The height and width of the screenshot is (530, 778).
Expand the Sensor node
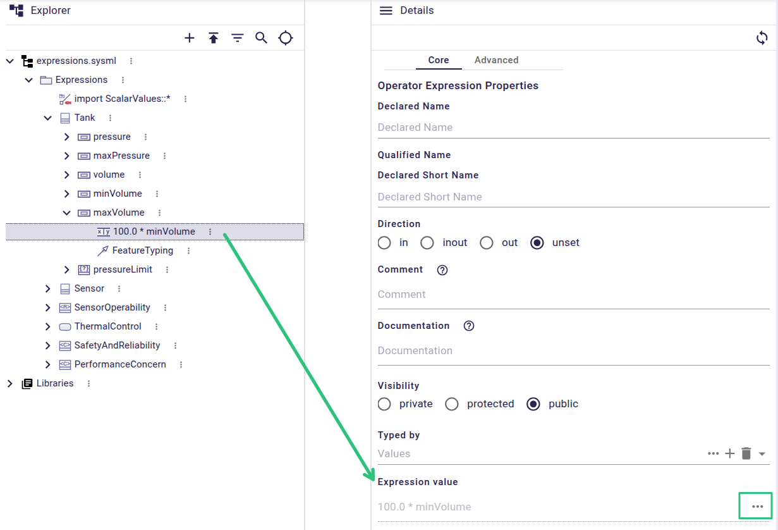(47, 288)
